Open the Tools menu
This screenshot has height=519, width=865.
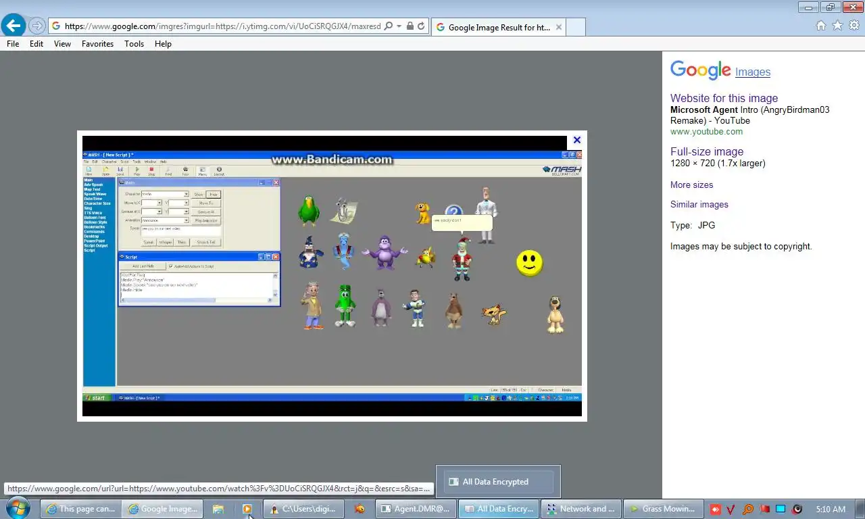[134, 43]
